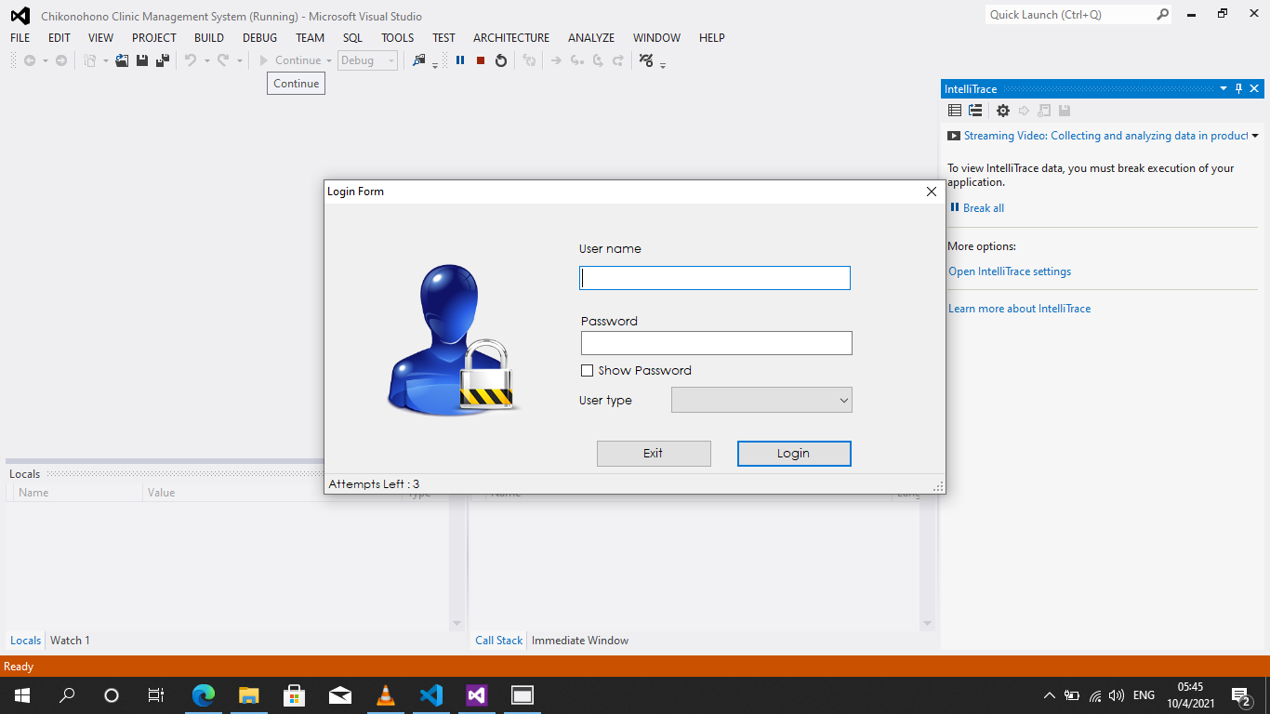Open IntelliTrace settings gear icon
The width and height of the screenshot is (1270, 714).
tap(1003, 111)
